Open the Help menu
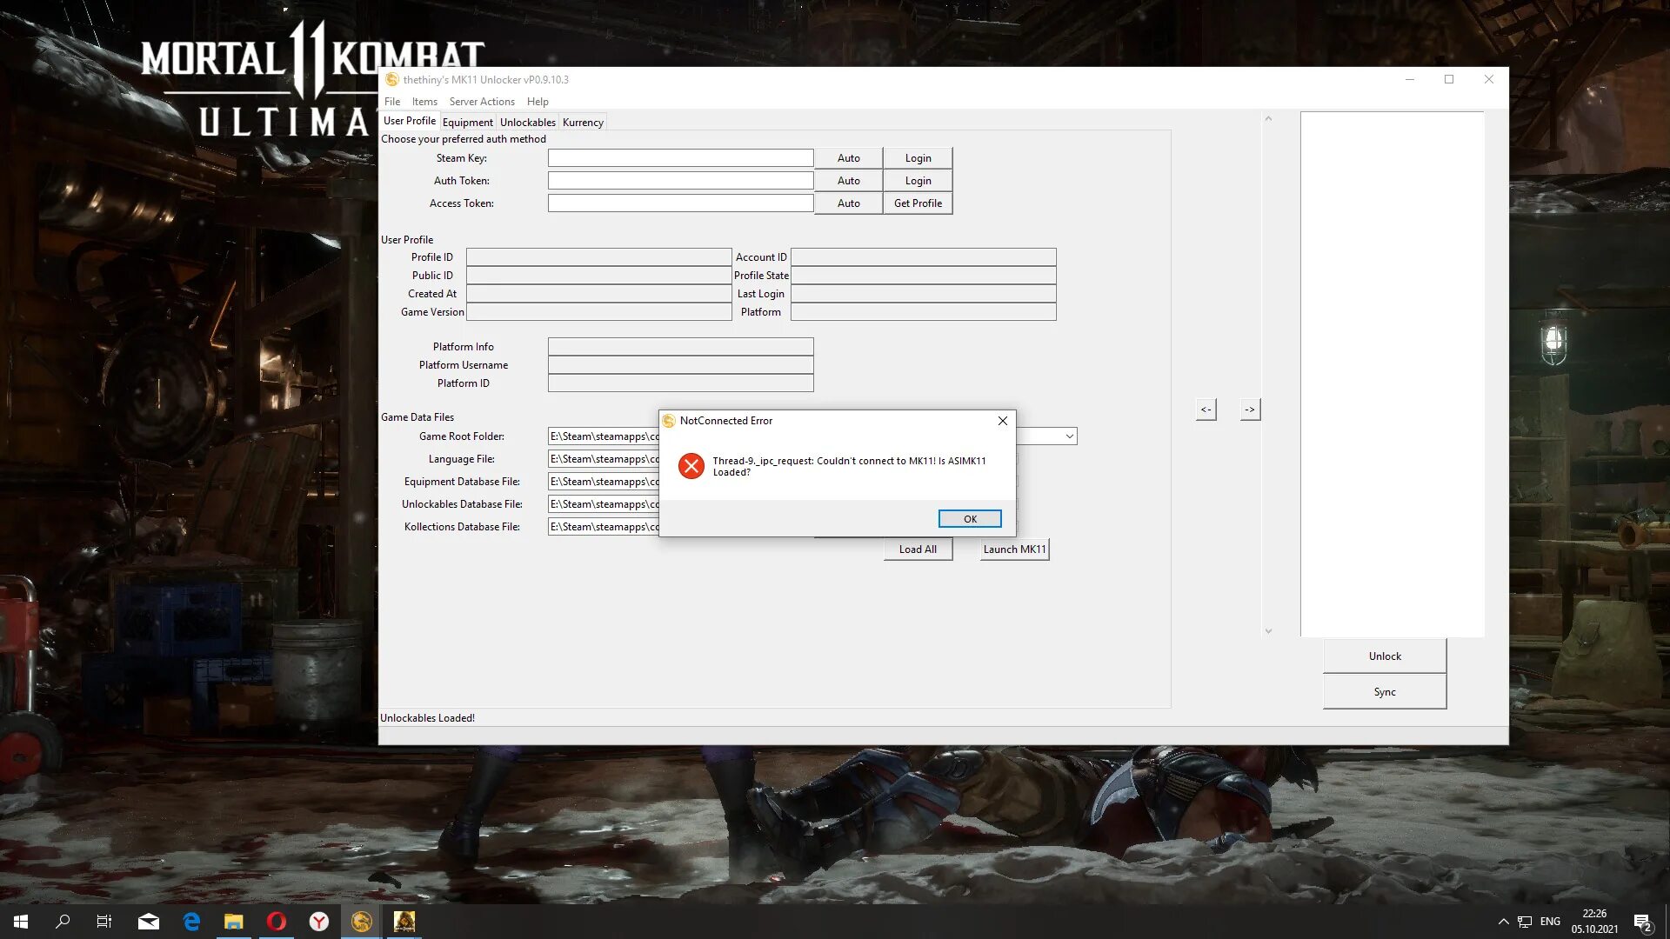Image resolution: width=1670 pixels, height=939 pixels. click(538, 102)
